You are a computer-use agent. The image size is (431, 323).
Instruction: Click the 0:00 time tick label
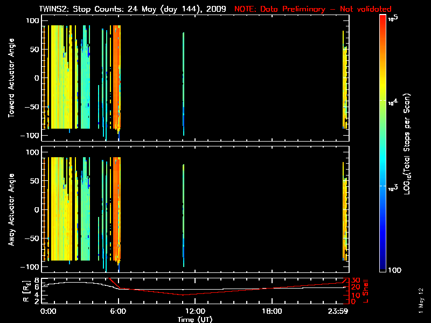[48, 312]
